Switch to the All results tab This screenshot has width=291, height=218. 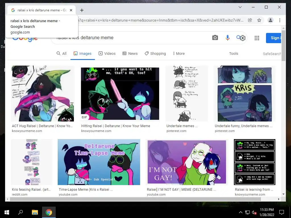pyautogui.click(x=61, y=54)
